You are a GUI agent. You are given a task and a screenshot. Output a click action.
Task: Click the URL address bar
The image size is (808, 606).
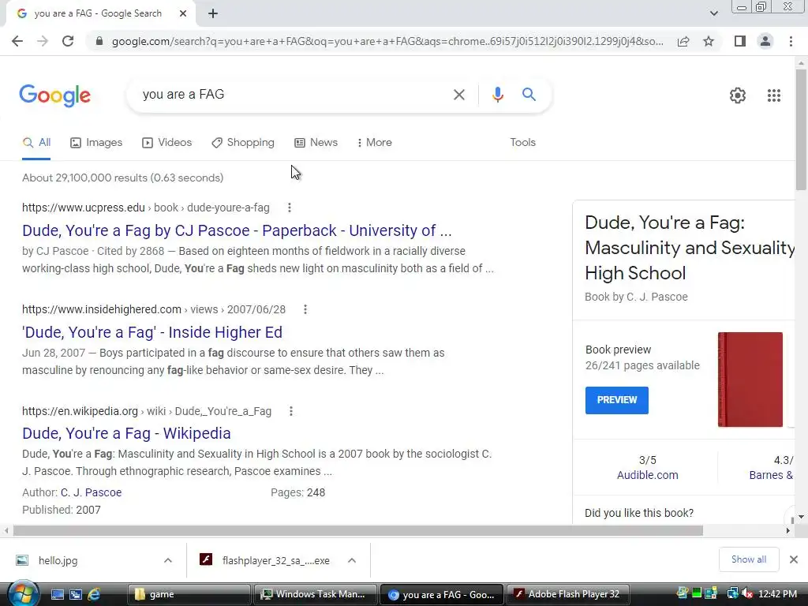coord(387,41)
